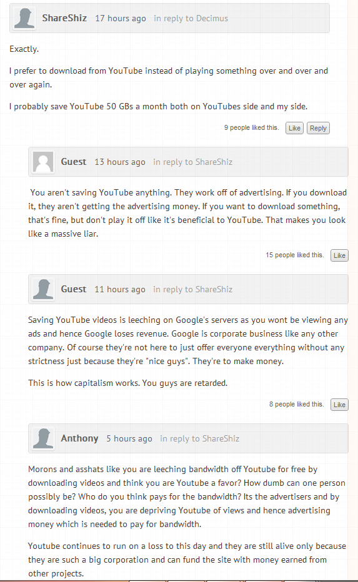Follow 'in reply to ShareShiz' on Anthony's comment
The image size is (358, 582).
coord(200,438)
